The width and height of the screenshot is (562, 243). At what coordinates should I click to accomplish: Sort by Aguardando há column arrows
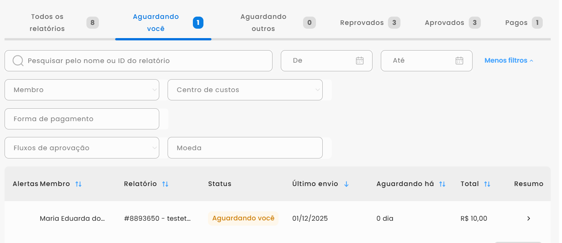coord(442,184)
